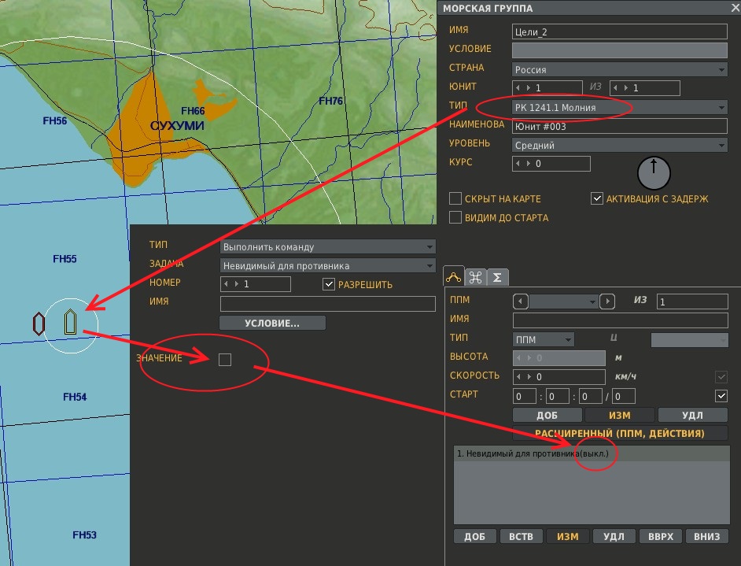This screenshot has height=566, width=741.
Task: Click the FH55 grid label on map
Action: (65, 259)
